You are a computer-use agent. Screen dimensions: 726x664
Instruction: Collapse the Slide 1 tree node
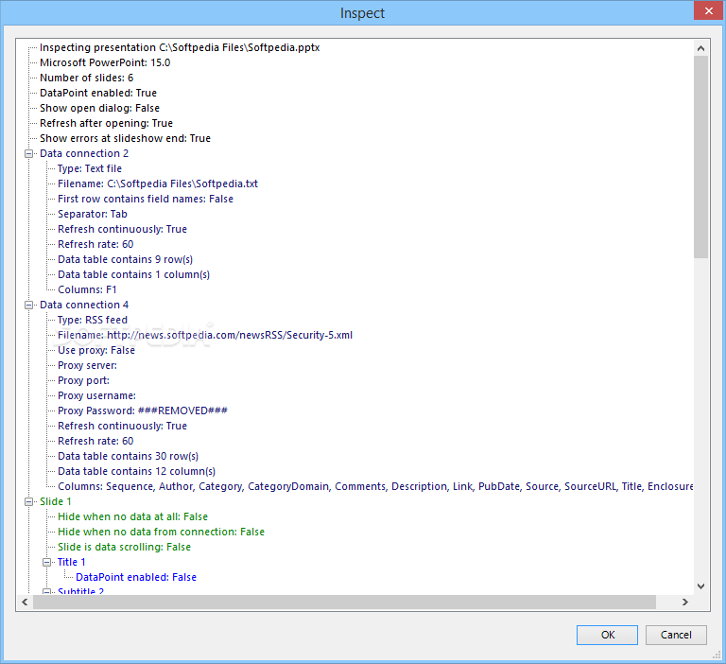pyautogui.click(x=28, y=502)
